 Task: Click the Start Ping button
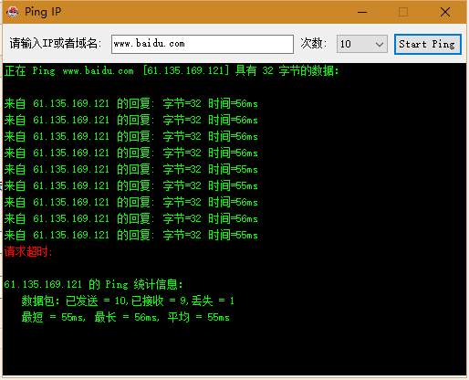[x=428, y=45]
